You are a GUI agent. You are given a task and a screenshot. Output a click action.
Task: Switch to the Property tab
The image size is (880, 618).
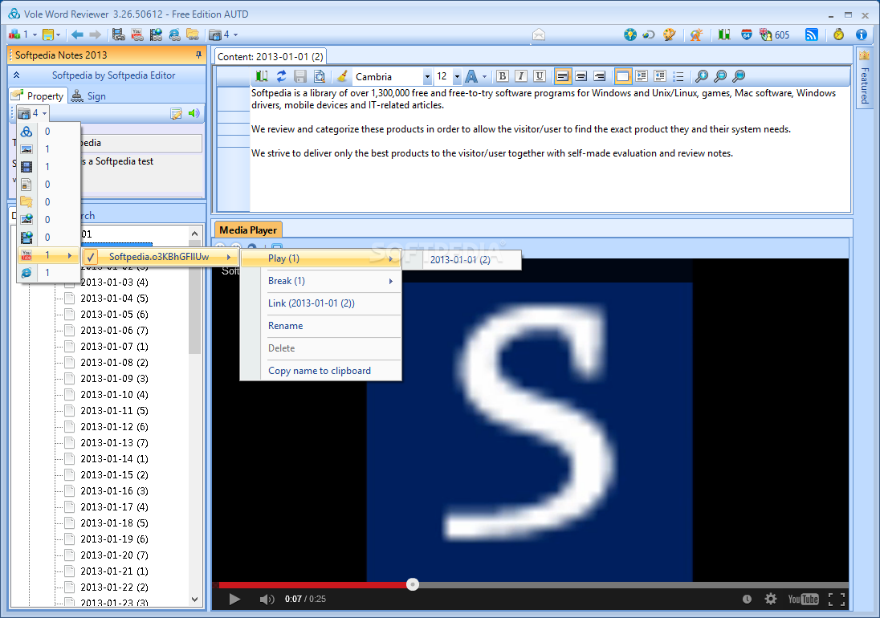39,96
